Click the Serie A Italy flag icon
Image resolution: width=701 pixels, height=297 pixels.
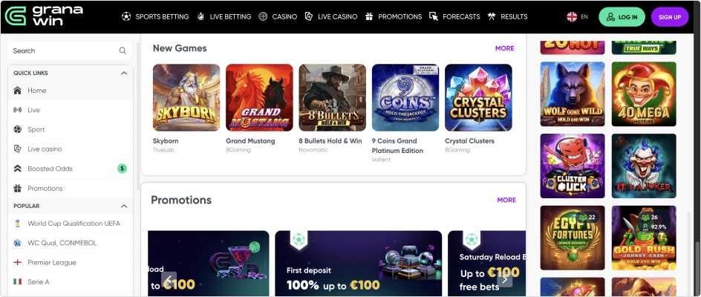(x=18, y=282)
